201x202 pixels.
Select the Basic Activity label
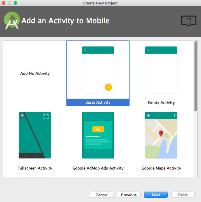(x=98, y=102)
